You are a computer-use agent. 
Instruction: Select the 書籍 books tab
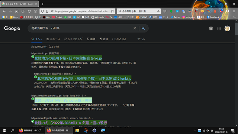[104, 39]
